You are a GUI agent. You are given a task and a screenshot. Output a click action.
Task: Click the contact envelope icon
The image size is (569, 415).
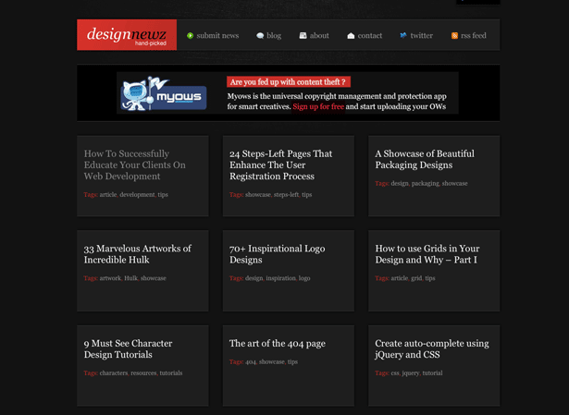(x=351, y=36)
